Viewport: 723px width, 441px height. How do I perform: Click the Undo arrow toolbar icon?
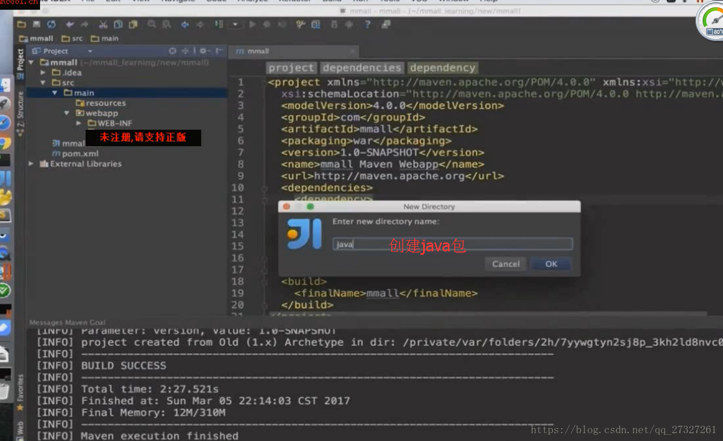(70, 24)
